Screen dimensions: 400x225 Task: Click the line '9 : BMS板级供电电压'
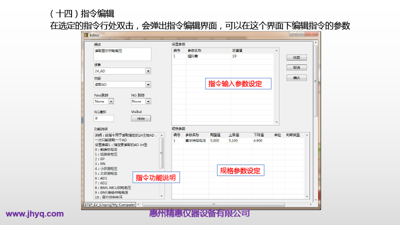coord(111,192)
